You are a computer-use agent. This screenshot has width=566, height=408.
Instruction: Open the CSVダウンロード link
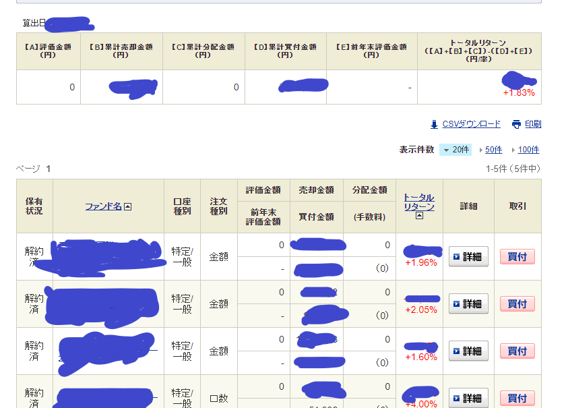tap(471, 124)
